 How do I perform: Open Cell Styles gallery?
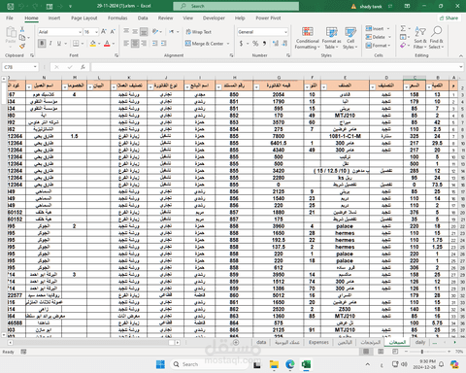(350, 38)
